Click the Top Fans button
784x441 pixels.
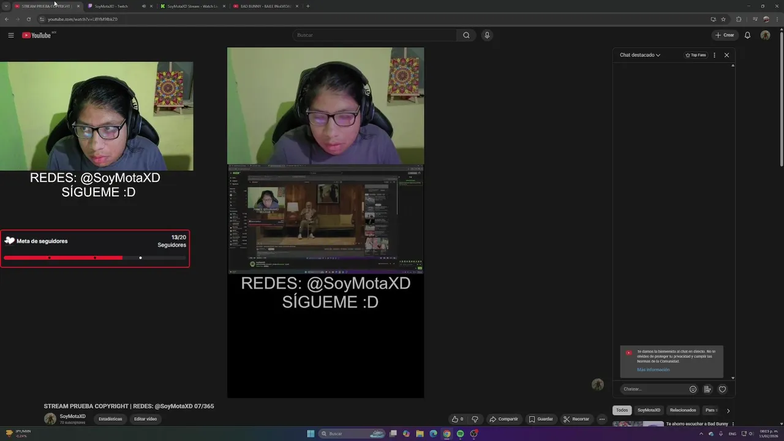pos(696,55)
